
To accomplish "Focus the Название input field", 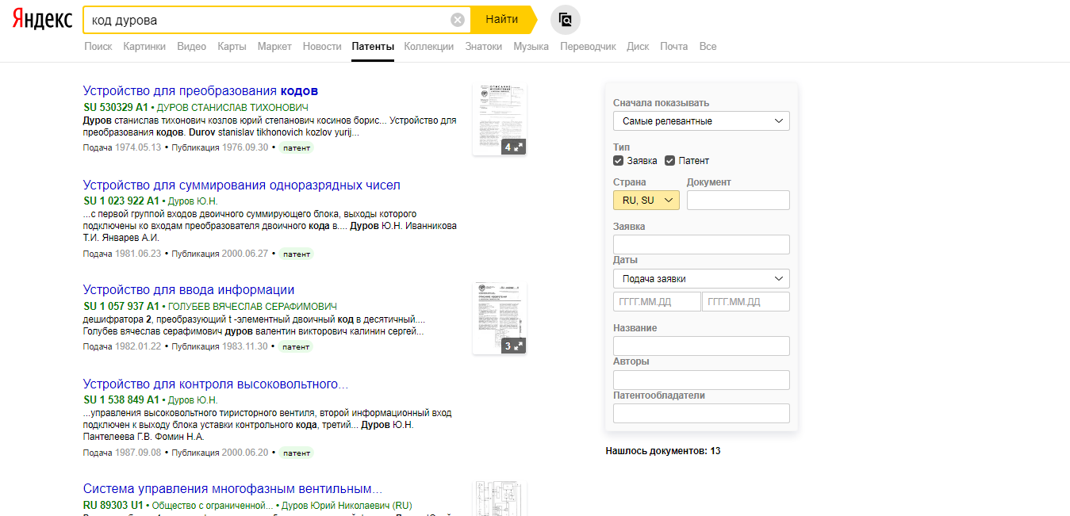I will (x=701, y=346).
